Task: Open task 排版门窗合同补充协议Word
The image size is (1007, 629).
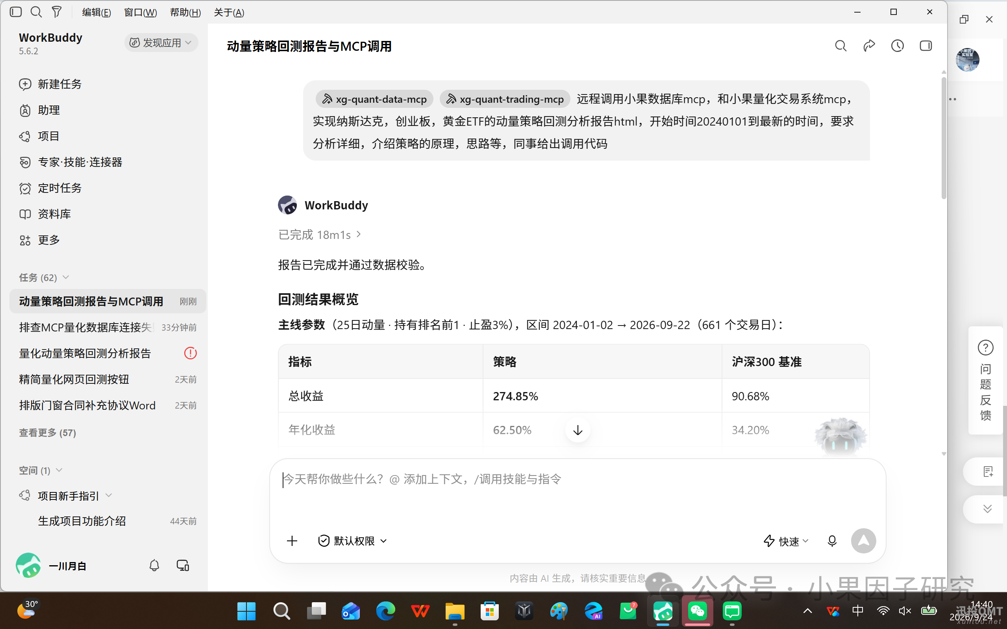Action: pyautogui.click(x=108, y=405)
